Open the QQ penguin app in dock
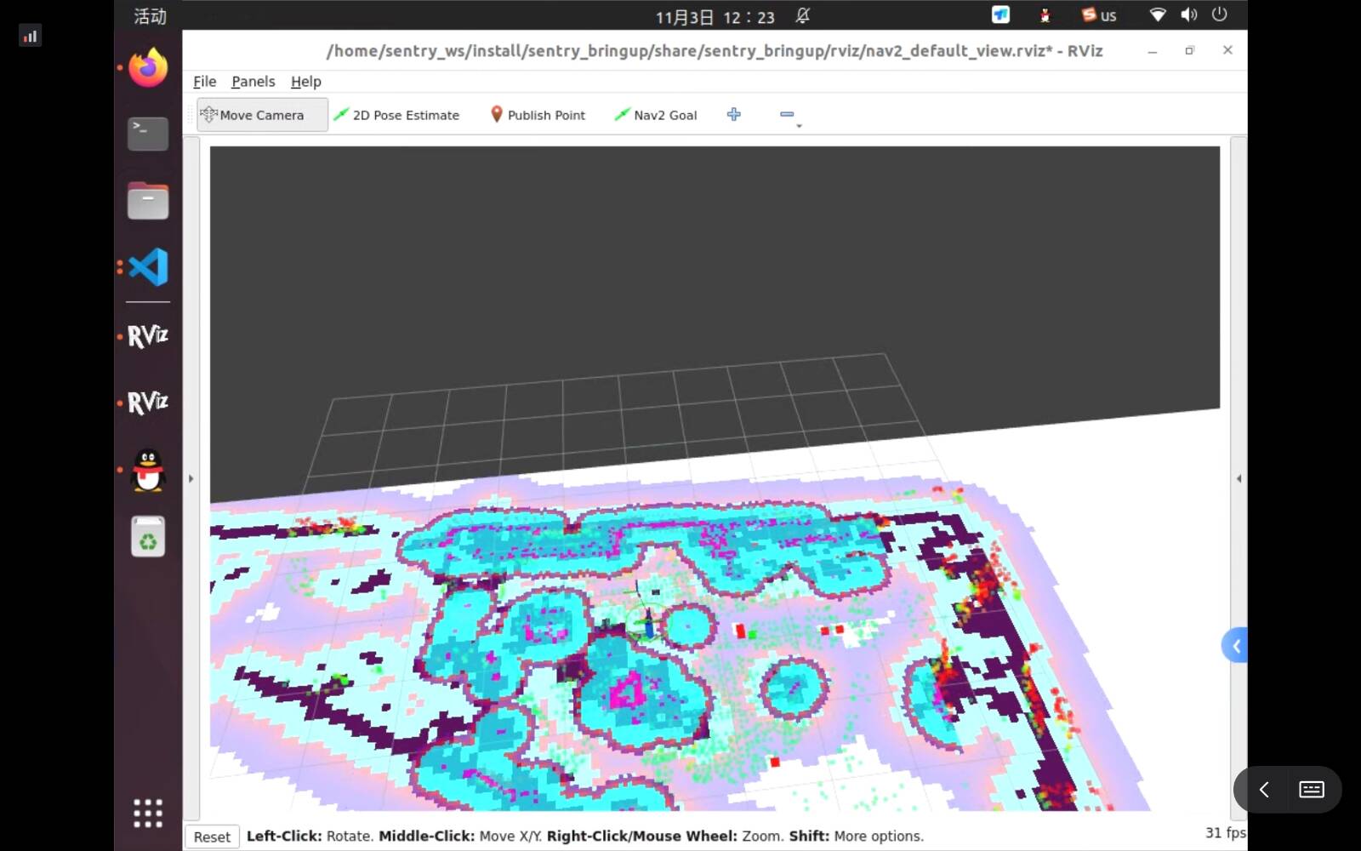Viewport: 1361px width, 851px height. point(148,470)
